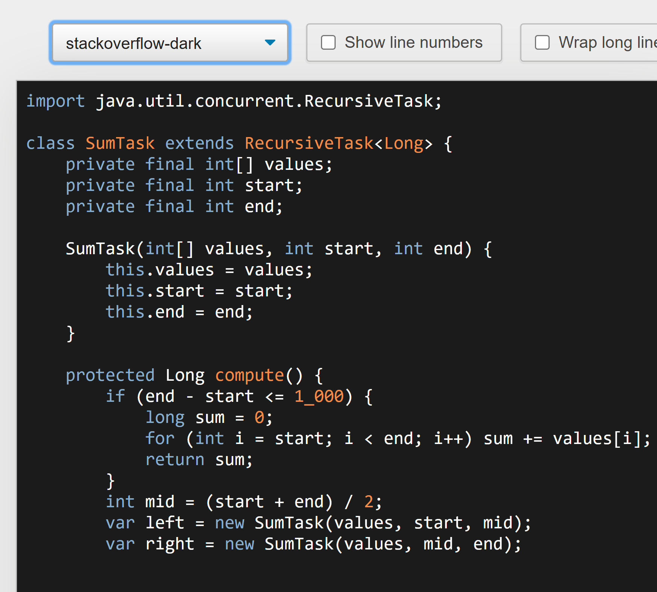Click the class SumTask extends RecursiveTask line

pyautogui.click(x=239, y=143)
